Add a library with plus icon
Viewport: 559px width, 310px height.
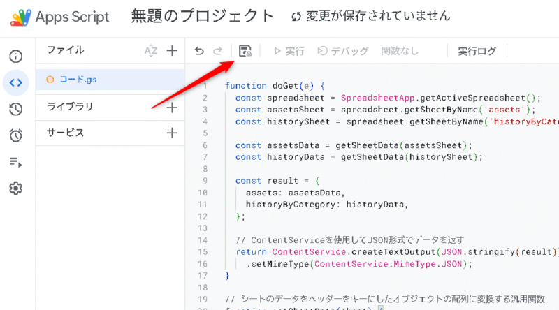coord(172,107)
